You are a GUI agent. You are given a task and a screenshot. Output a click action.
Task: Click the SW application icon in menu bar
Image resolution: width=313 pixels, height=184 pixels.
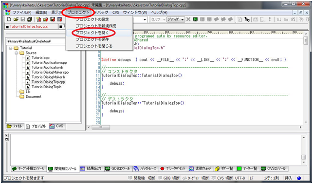(8, 12)
